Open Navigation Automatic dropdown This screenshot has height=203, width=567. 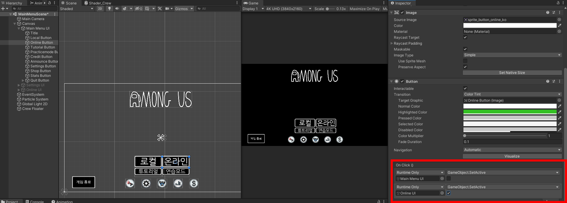click(x=512, y=150)
